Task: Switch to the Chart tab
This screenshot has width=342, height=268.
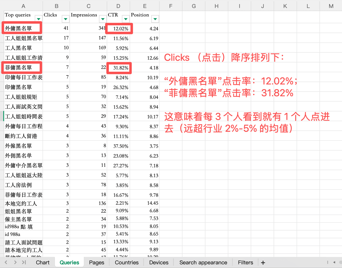Action: tap(42, 262)
